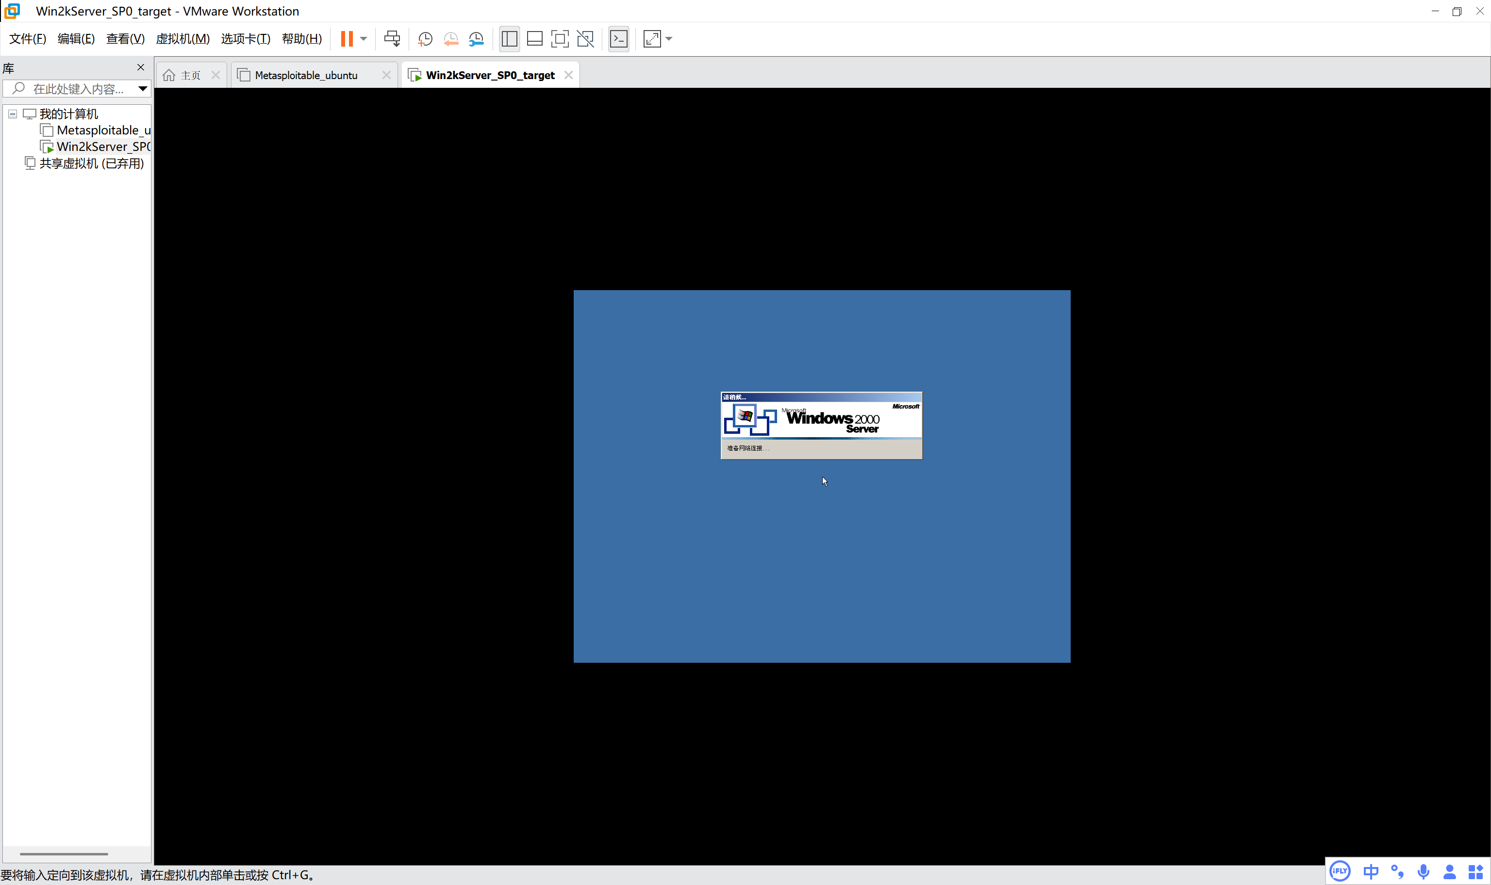Click the Unity mode toolbar icon

585,39
